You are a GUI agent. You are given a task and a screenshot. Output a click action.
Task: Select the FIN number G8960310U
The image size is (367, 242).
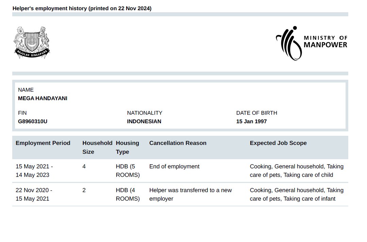33,121
